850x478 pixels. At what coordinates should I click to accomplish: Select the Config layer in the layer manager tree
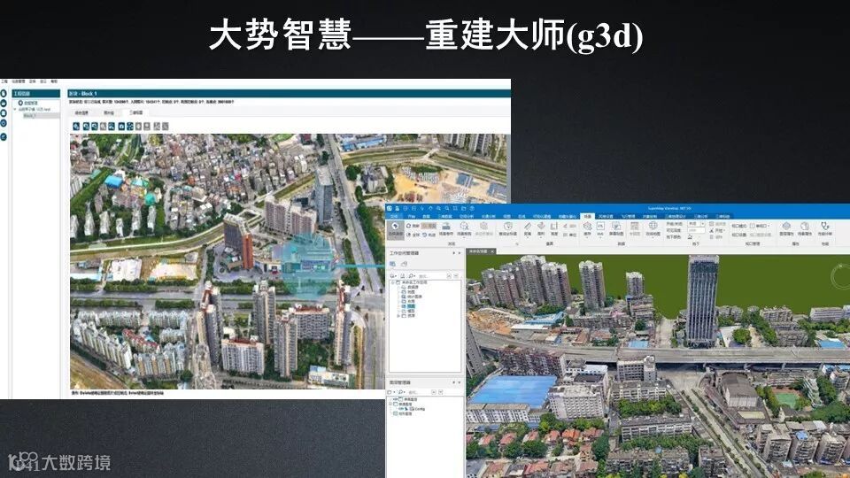(x=420, y=409)
